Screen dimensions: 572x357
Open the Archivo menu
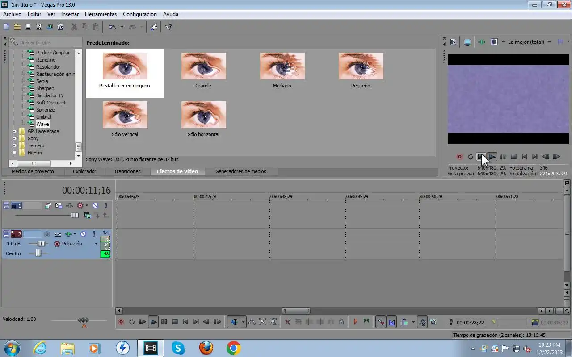12,14
